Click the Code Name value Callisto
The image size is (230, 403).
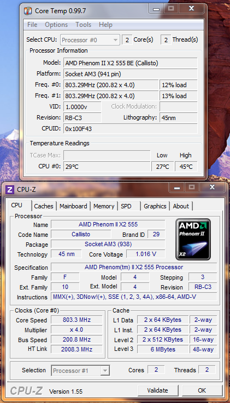pyautogui.click(x=81, y=234)
